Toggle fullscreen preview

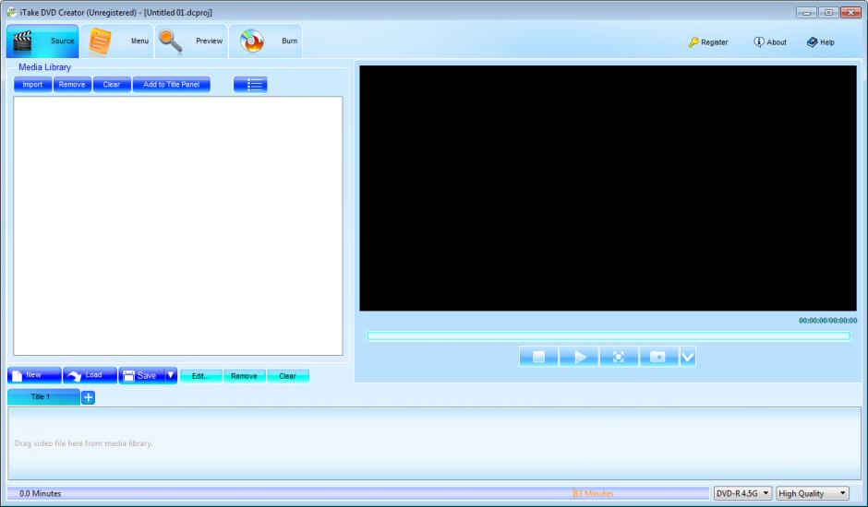619,357
